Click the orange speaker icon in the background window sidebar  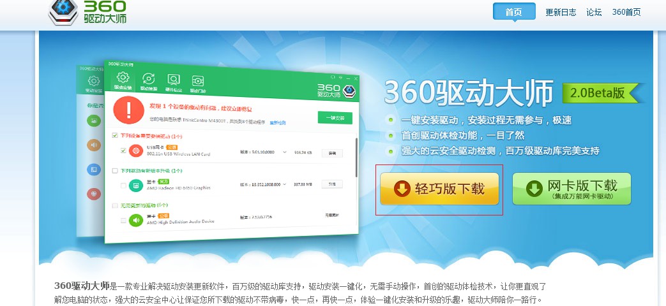point(94,145)
